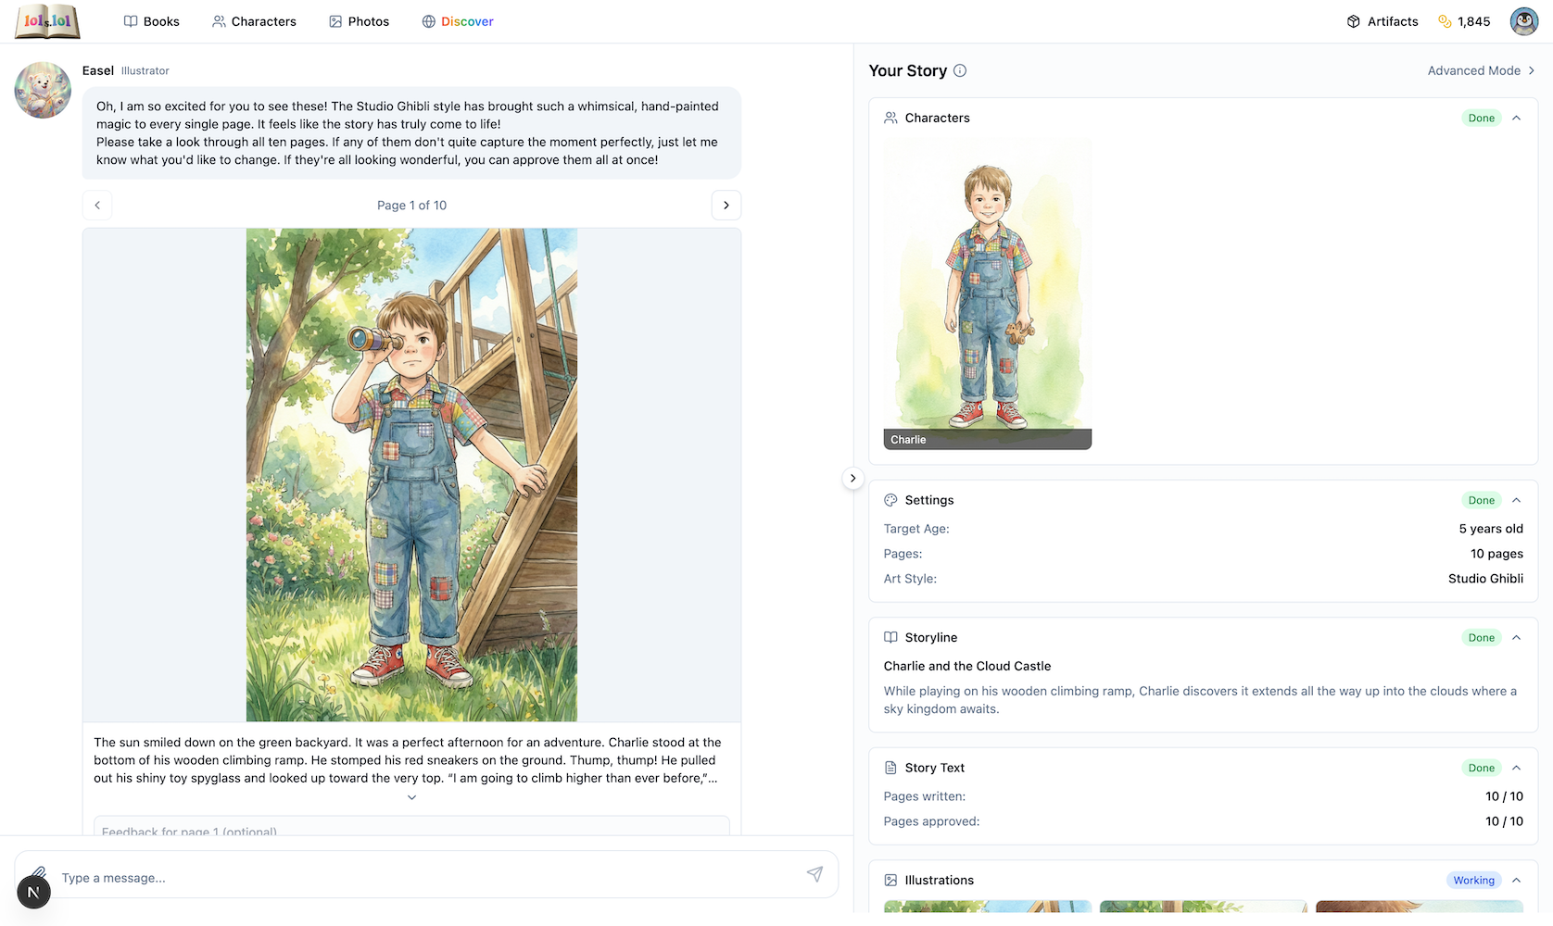Open the Books tab
Screen dimensions: 1553x926
pos(151,20)
